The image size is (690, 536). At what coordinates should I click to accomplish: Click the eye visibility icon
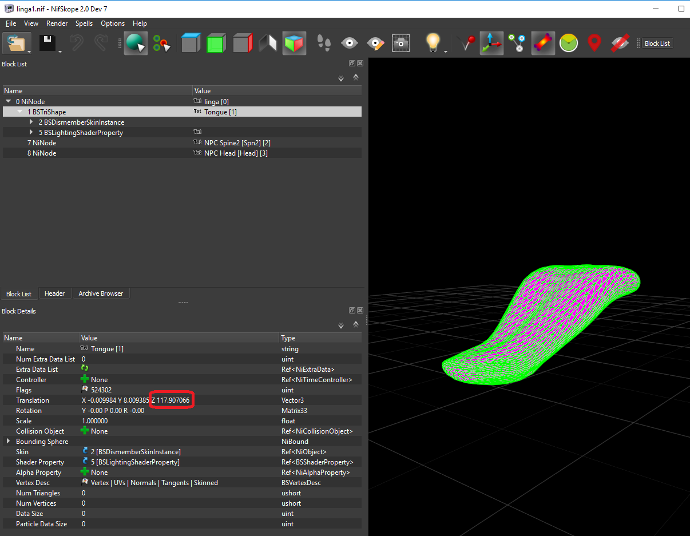[x=350, y=43]
